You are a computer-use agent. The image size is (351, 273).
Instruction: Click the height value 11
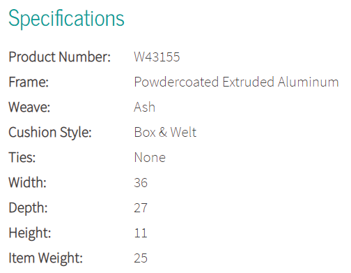pos(141,233)
